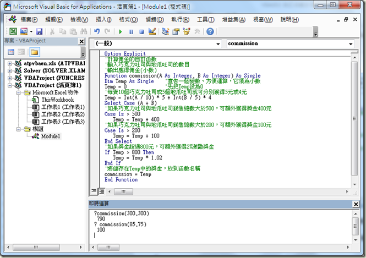366x258 pixels.
Task: Open the 視窗(W) menu
Action: tap(263, 20)
